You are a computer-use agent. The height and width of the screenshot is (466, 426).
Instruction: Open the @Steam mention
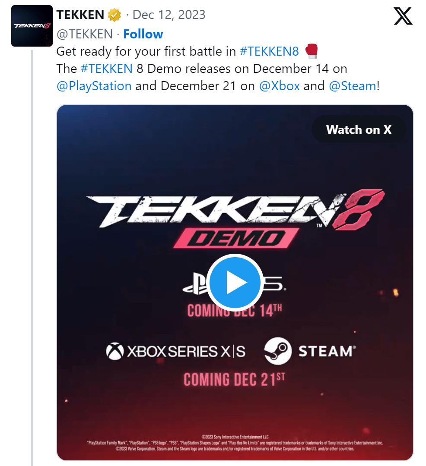(352, 86)
